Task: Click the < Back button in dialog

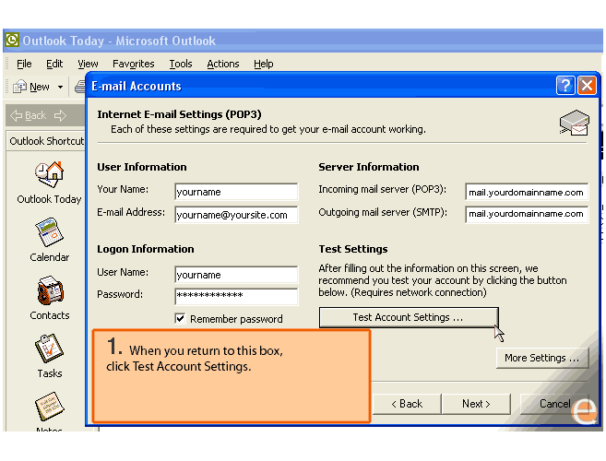Action: (x=407, y=404)
